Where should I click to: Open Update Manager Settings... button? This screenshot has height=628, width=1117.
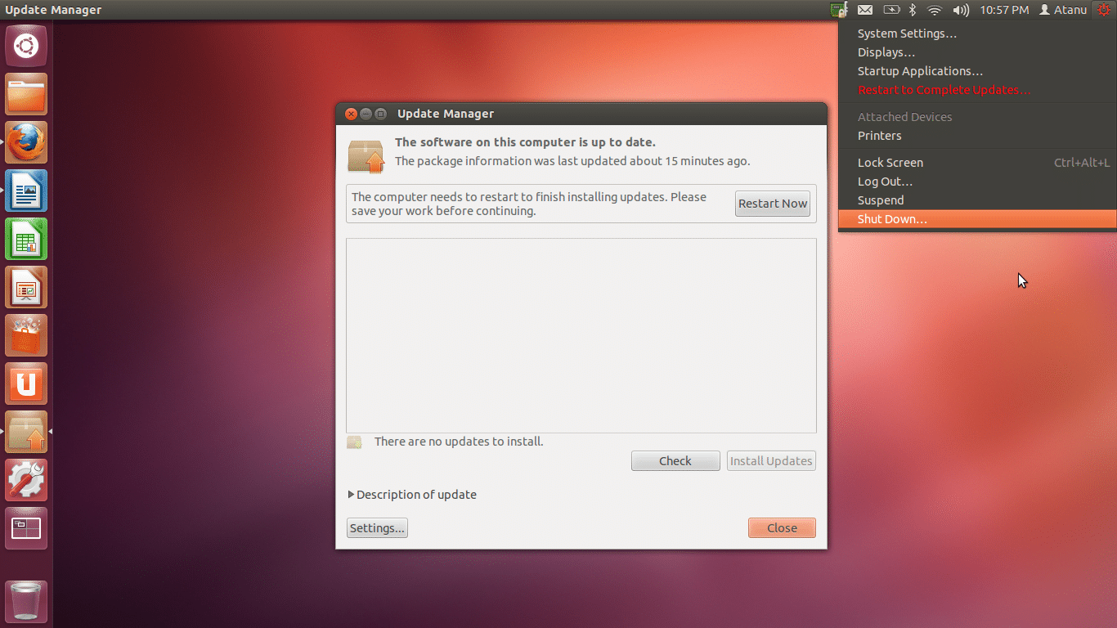click(377, 528)
